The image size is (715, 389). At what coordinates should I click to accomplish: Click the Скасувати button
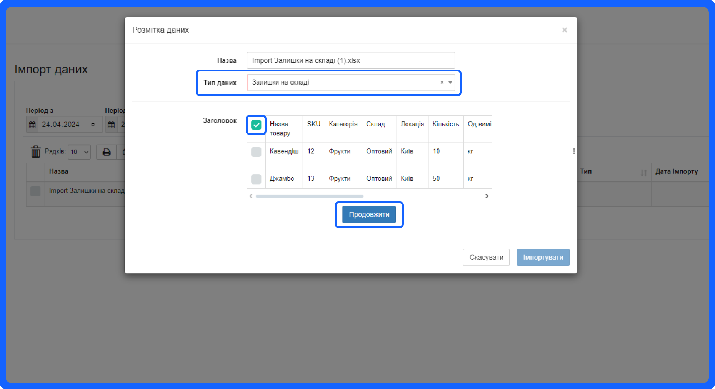point(486,258)
